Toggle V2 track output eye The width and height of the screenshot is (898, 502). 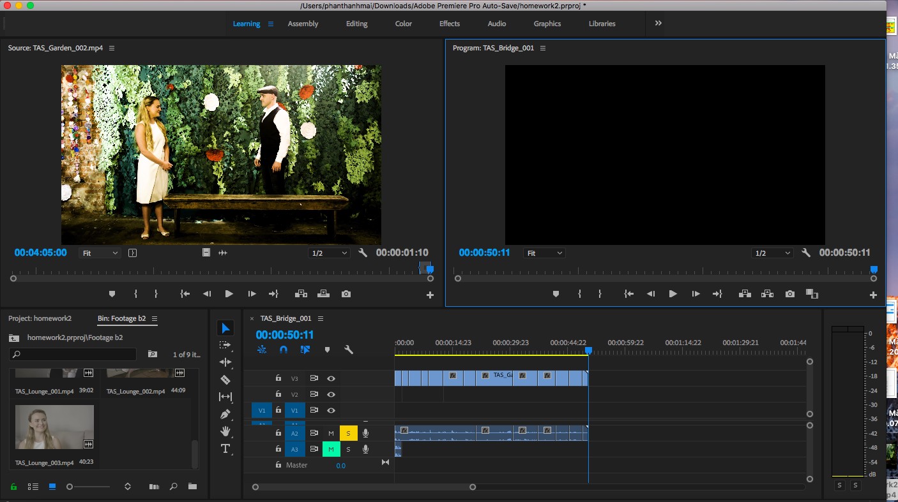tap(331, 394)
